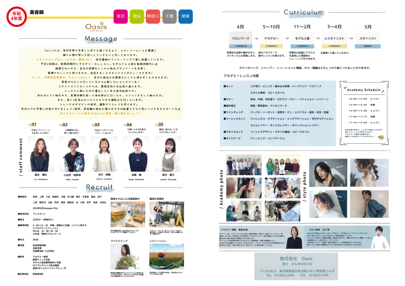Screen dimensions: 405x286
Task: Open staff photo of kaede takahashi
Action: [x=136, y=154]
